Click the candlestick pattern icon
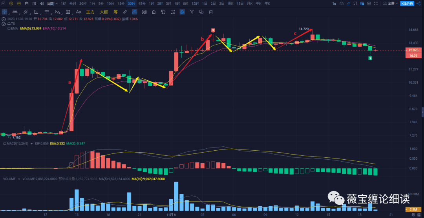Screen dimensions: 424x218 pos(144,12)
